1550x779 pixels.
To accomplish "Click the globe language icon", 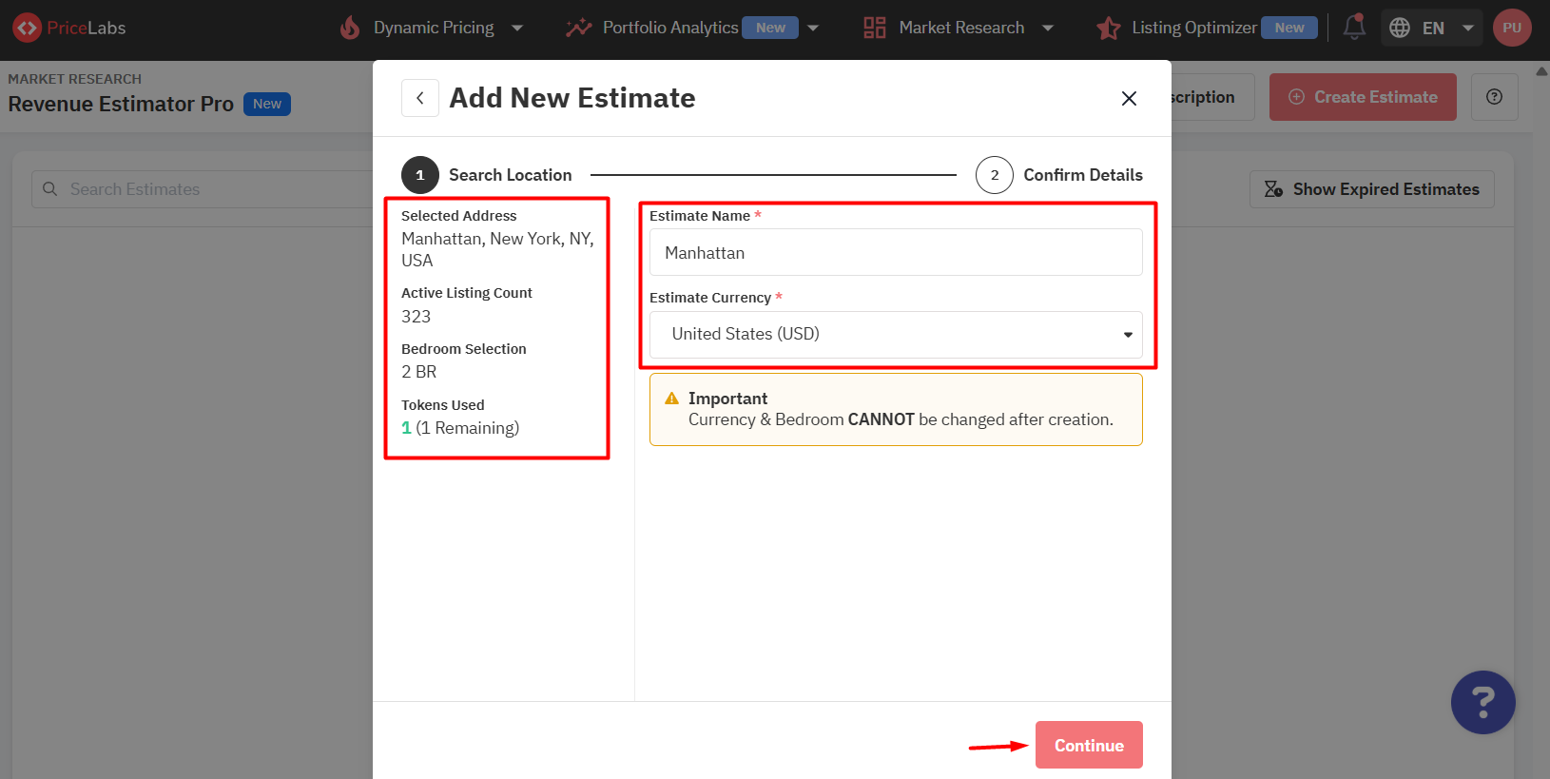I will click(x=1400, y=28).
